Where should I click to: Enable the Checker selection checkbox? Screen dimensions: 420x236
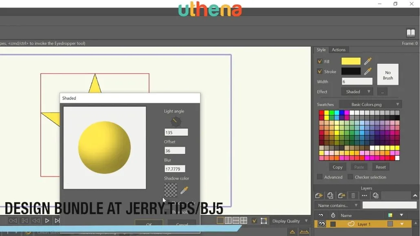(350, 177)
